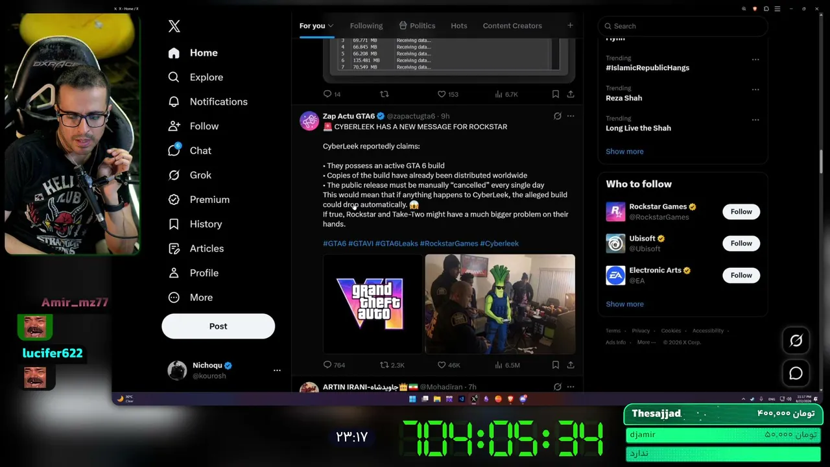This screenshot has height=467, width=830.
Task: Click the Post button
Action: 218,326
